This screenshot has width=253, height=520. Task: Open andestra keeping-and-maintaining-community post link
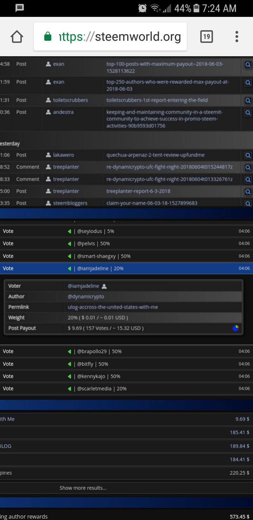(164, 119)
